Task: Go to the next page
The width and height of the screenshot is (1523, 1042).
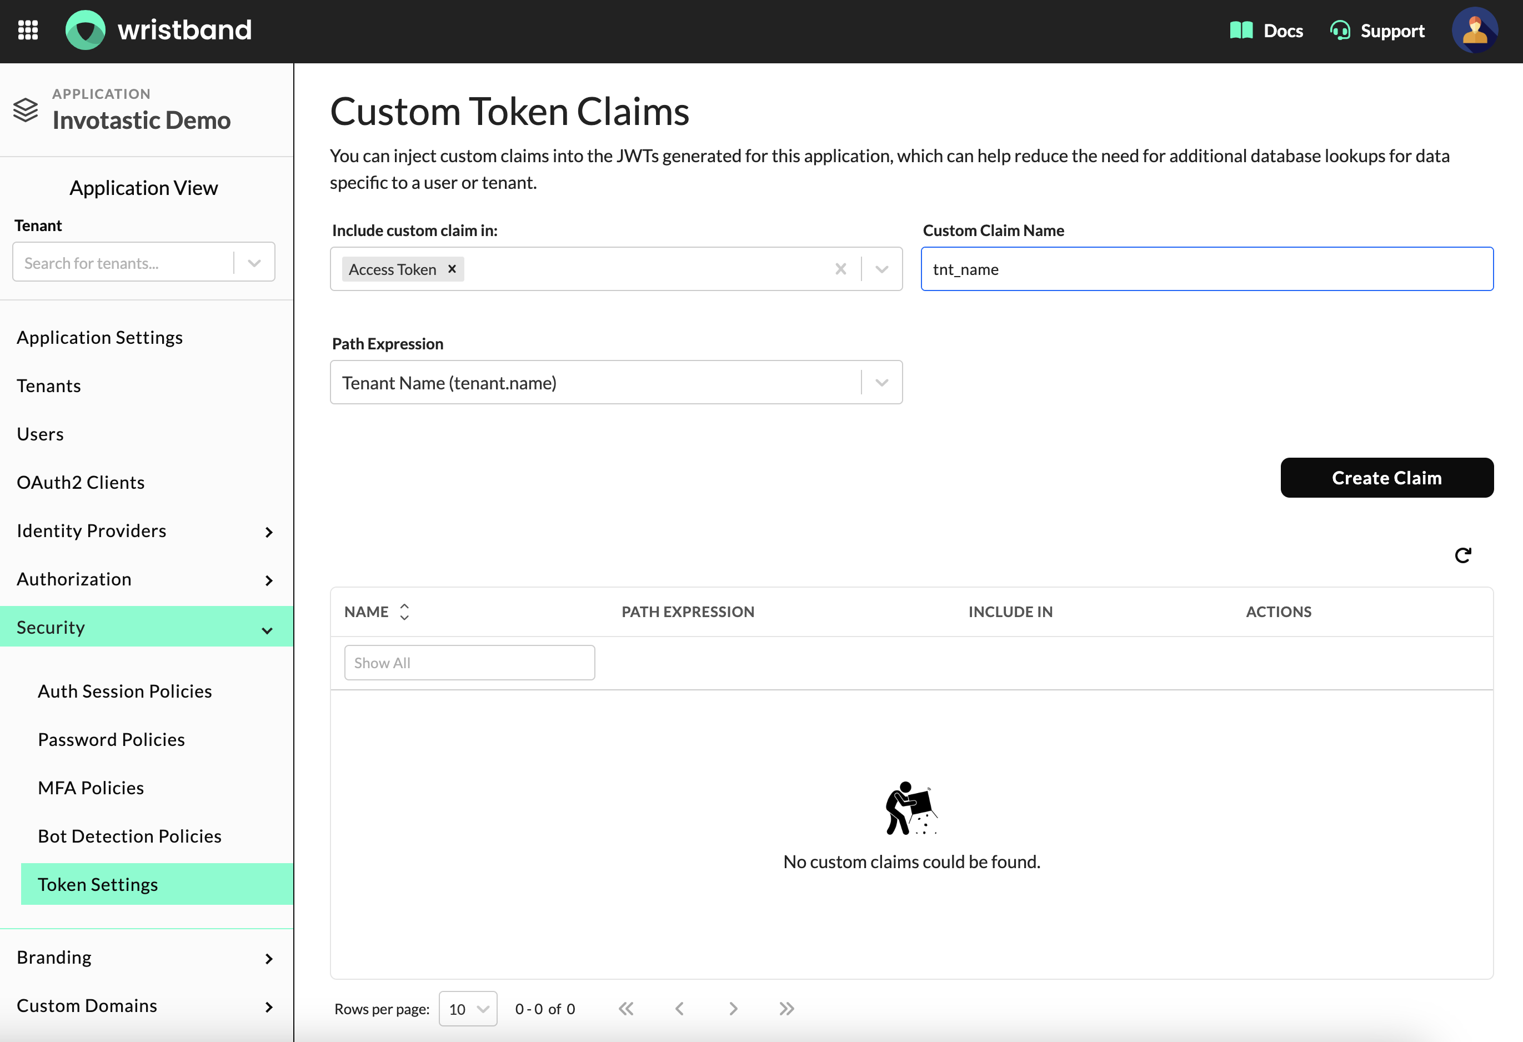Action: click(733, 1009)
